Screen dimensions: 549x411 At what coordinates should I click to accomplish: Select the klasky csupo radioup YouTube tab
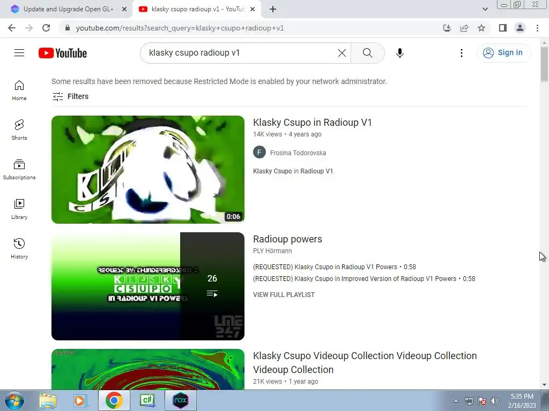tap(197, 9)
